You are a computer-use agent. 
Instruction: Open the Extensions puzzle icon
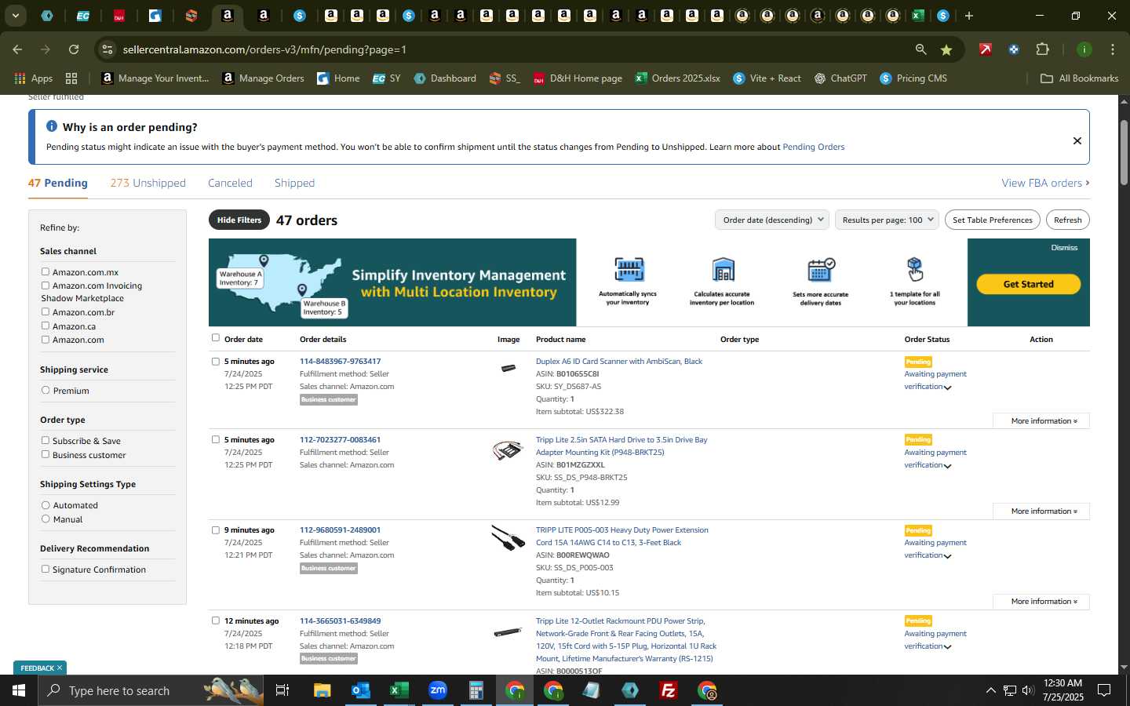1042,49
